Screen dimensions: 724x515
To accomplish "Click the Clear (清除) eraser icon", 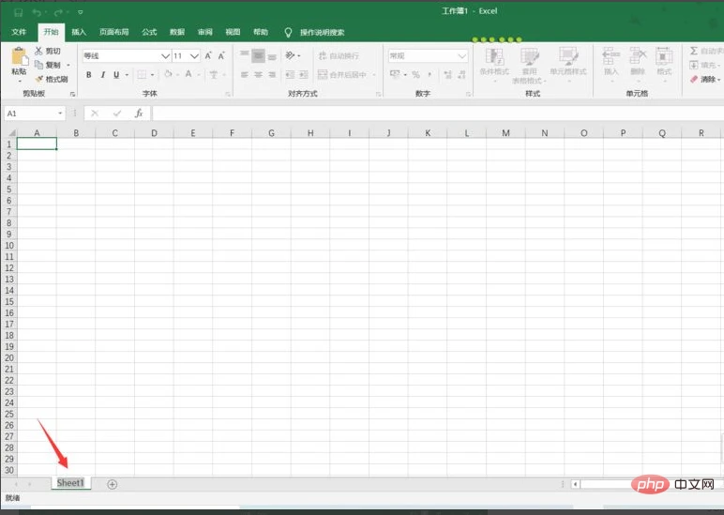I will tap(695, 79).
